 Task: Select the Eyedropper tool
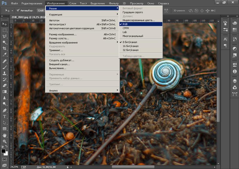[4, 55]
